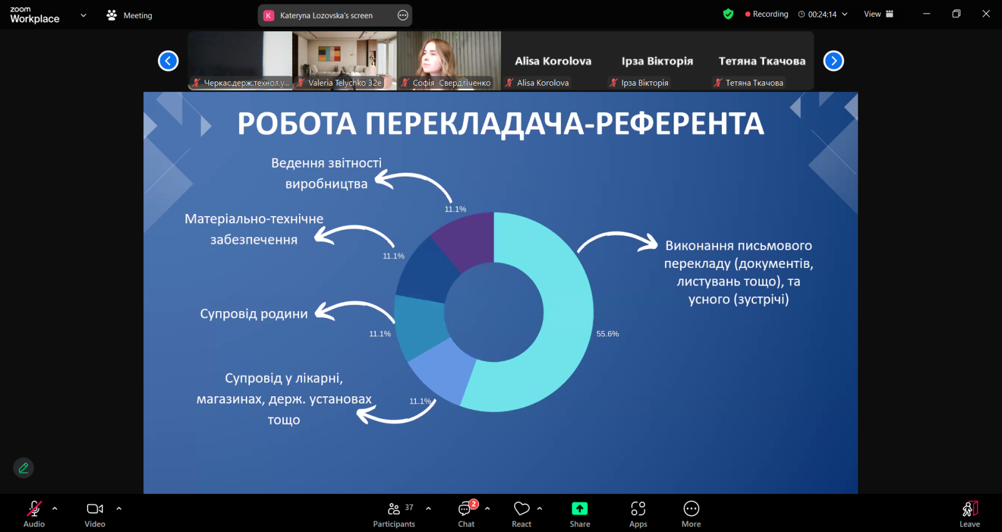Leave the meeting
This screenshot has width=1002, height=532.
[969, 514]
